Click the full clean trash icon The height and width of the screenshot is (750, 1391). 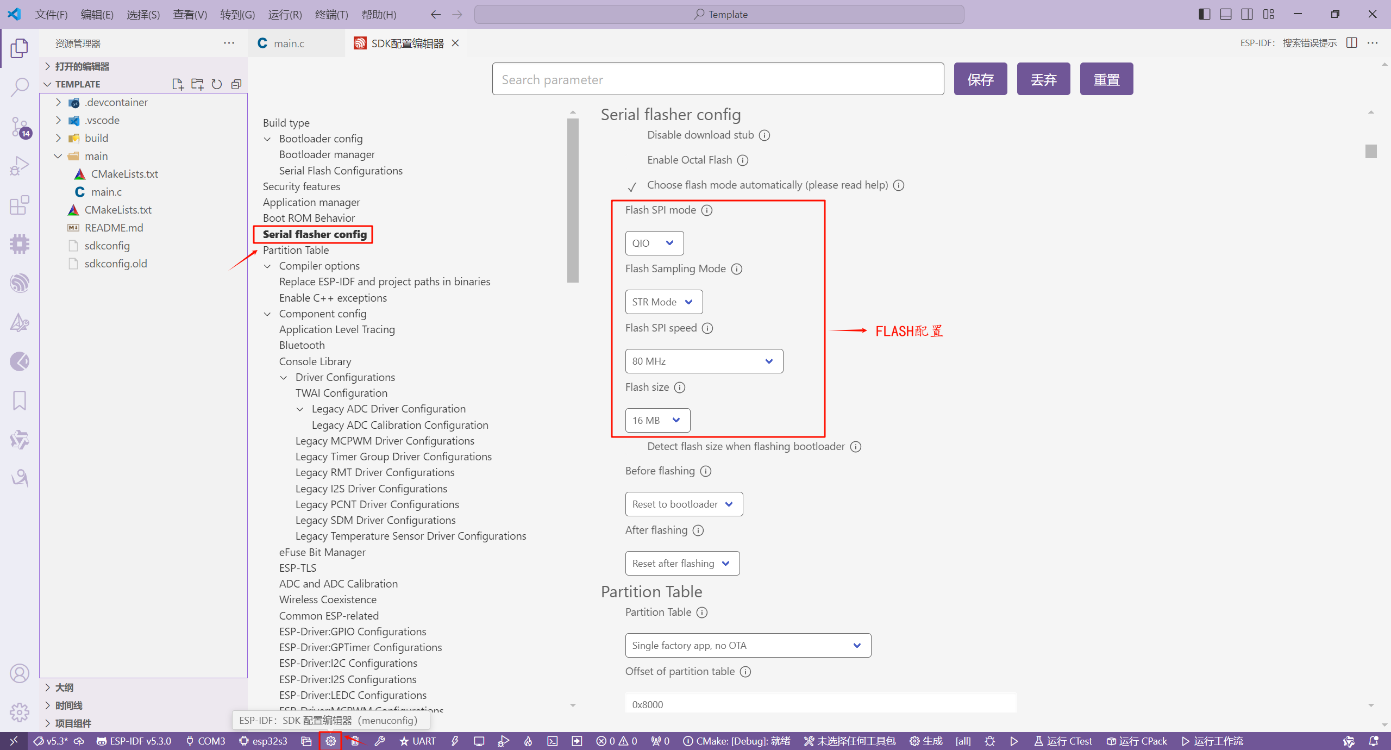(355, 741)
